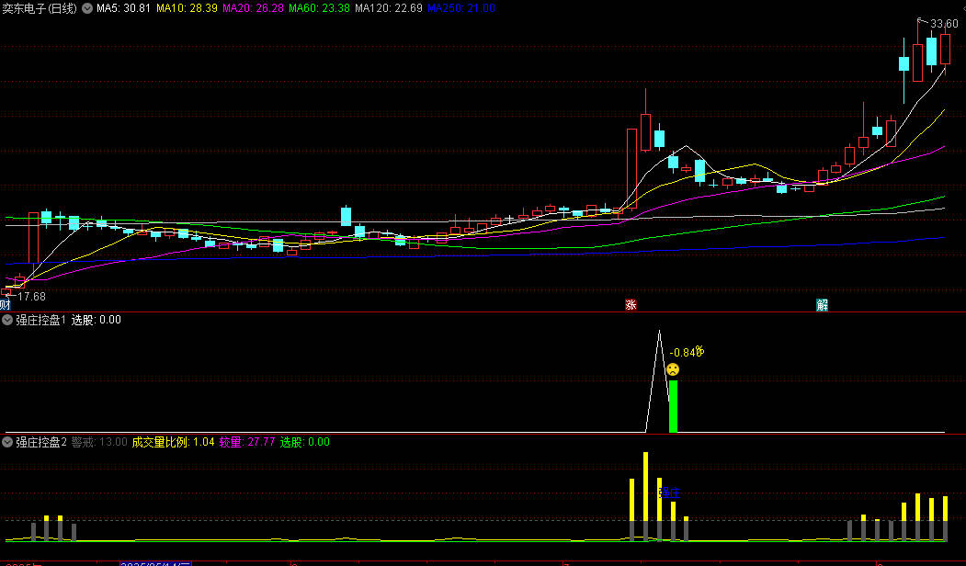Image resolution: width=966 pixels, height=566 pixels.
Task: Expand the 强庄控盘2 indicator menu arrow
Action: (7, 442)
